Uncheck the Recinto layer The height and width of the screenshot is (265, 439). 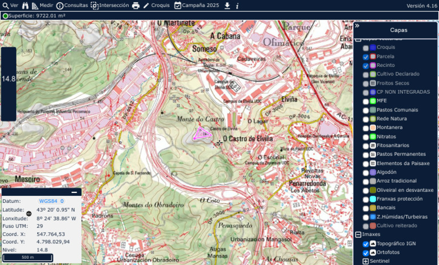pyautogui.click(x=366, y=66)
